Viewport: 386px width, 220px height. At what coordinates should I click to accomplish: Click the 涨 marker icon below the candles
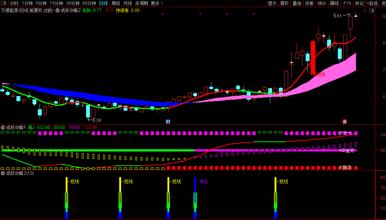[x=345, y=121]
